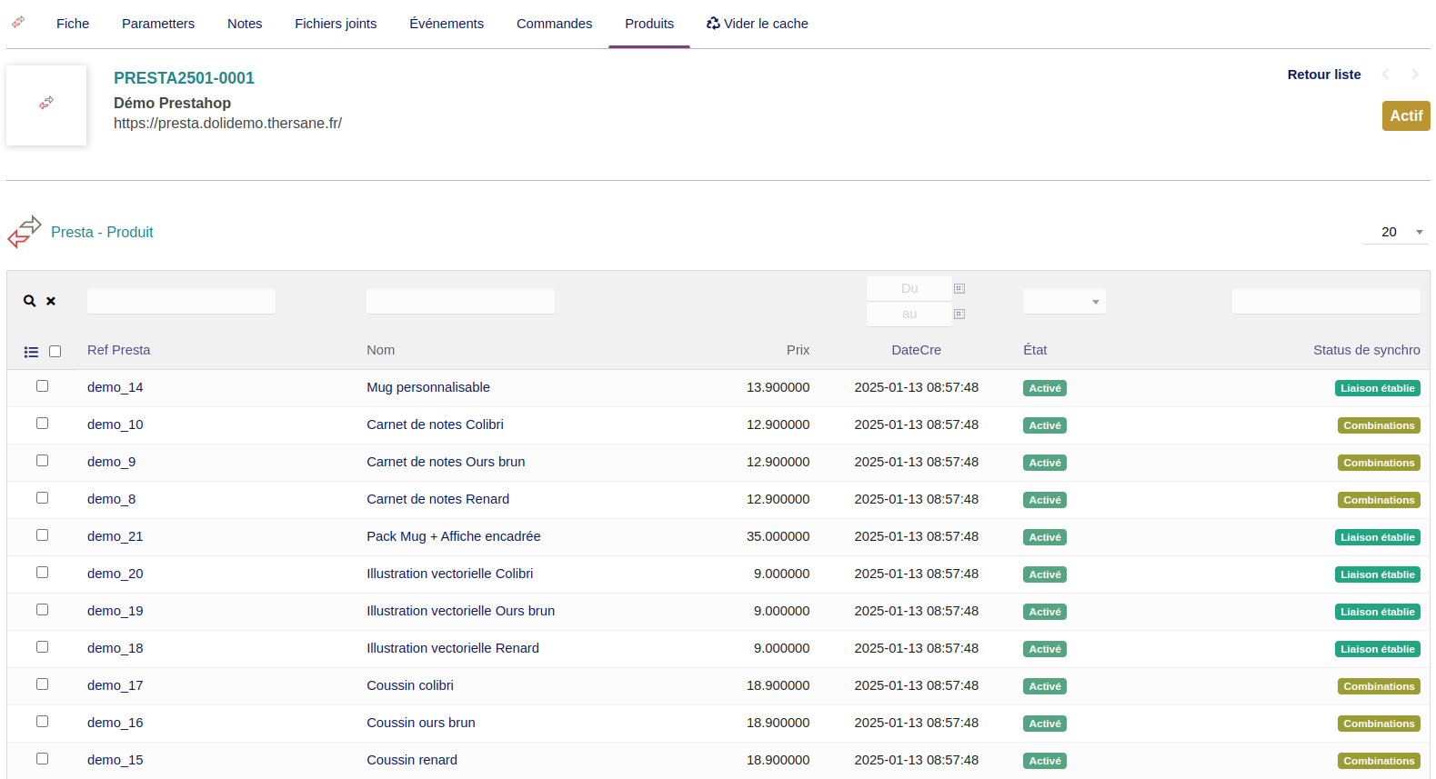Image resolution: width=1436 pixels, height=779 pixels.
Task: Focus the Ref Presta filter input field
Action: pos(181,302)
